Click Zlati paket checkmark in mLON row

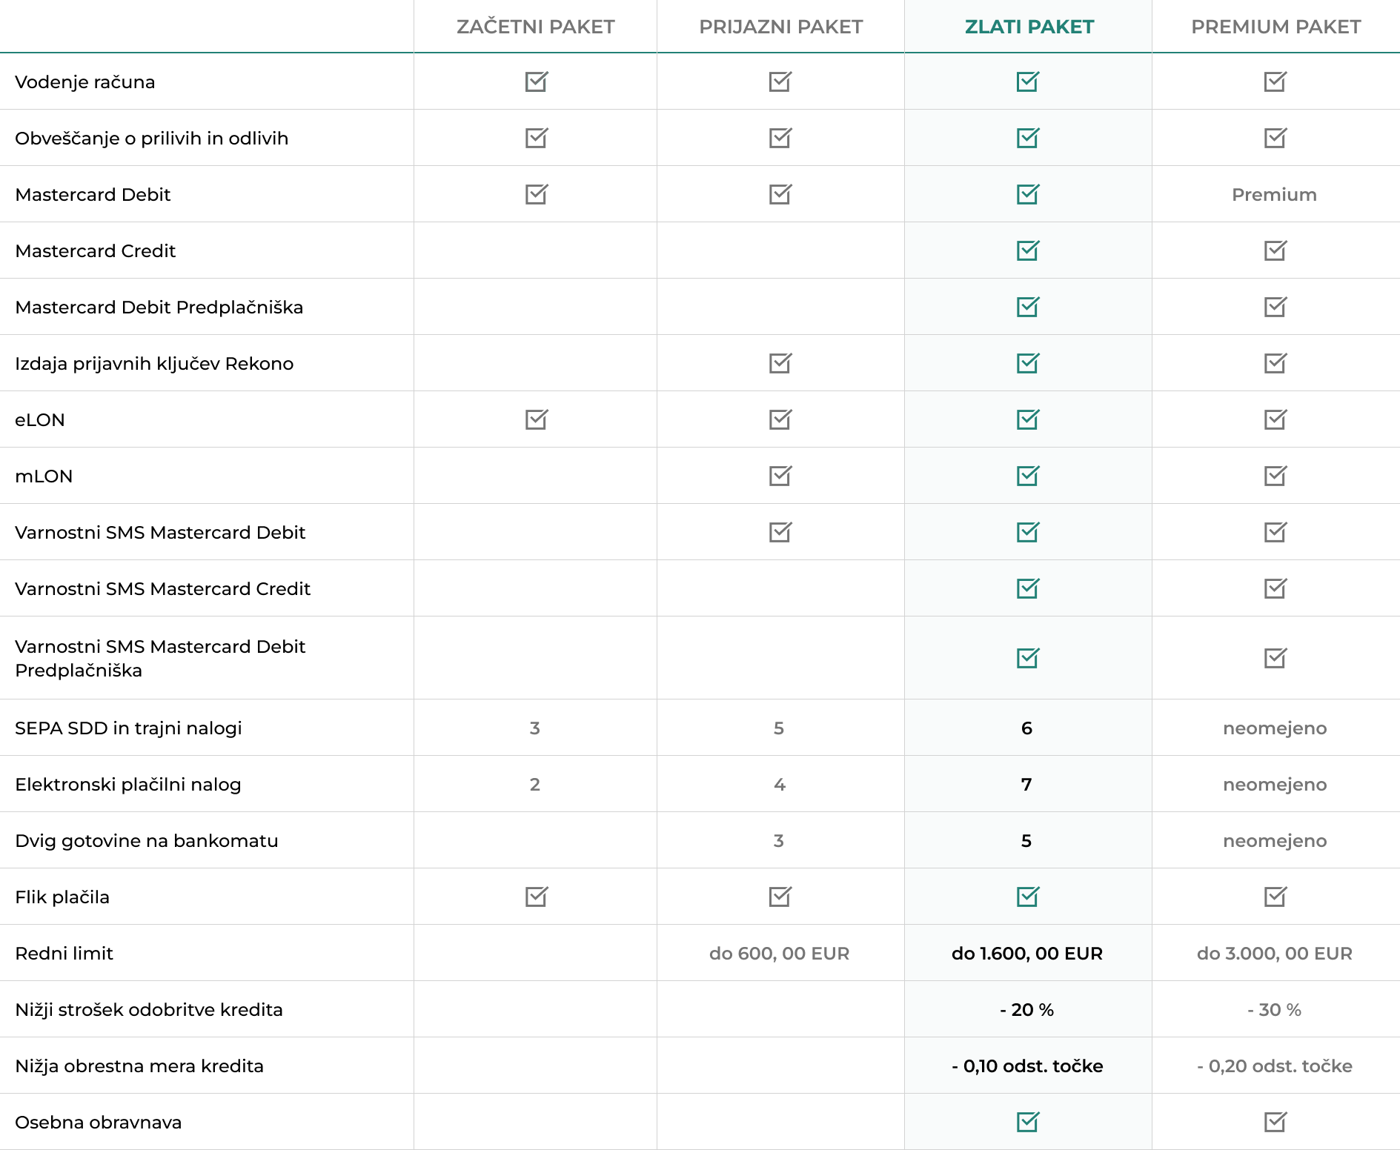[x=1027, y=476]
